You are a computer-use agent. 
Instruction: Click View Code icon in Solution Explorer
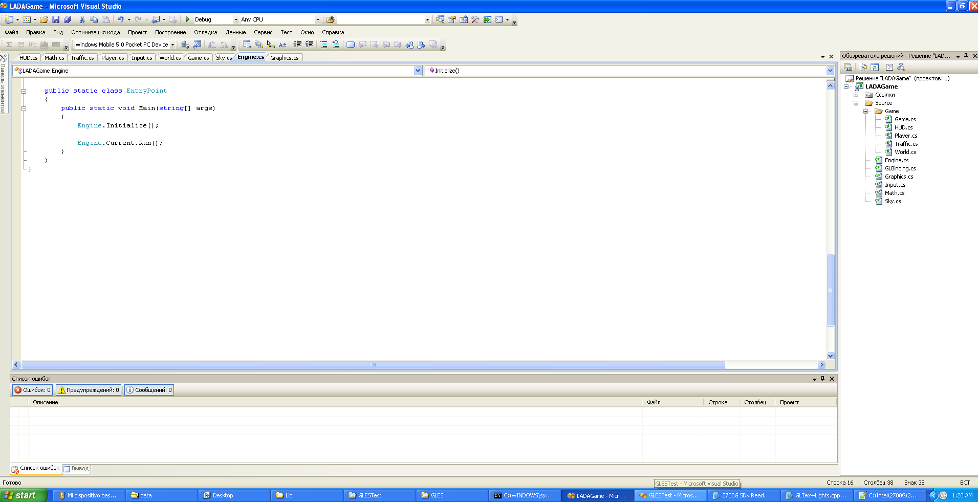tap(889, 67)
